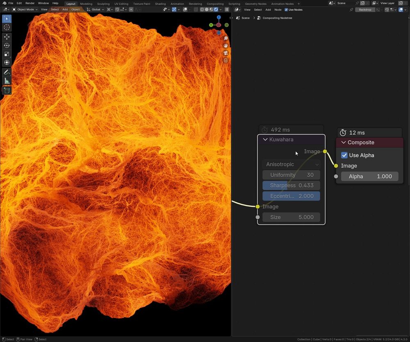Select the Measure tool
The image size is (410, 342).
click(7, 81)
